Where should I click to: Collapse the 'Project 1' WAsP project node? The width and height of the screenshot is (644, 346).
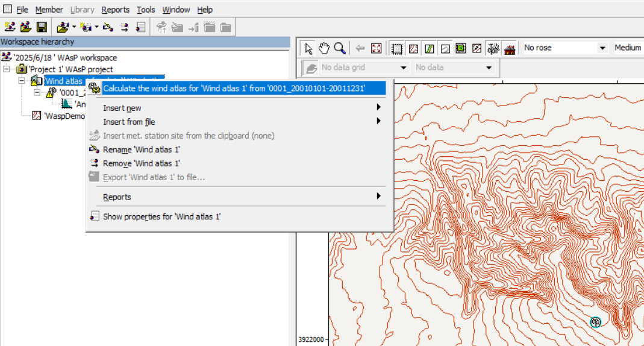coord(7,69)
